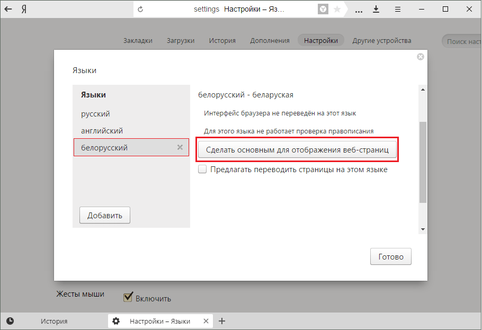Screen dimensions: 482x330
Task: Click the Жесты мыши label
Action: pyautogui.click(x=80, y=294)
